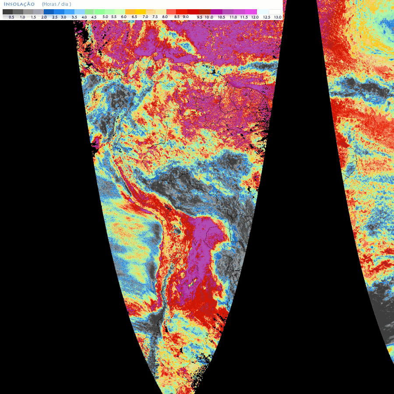Click the 3.5 legend value
The height and width of the screenshot is (394, 394).
tap(74, 17)
